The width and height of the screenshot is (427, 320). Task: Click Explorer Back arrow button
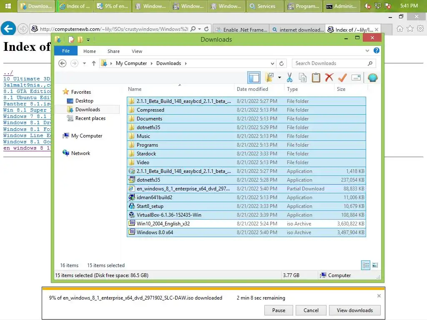tap(63, 63)
